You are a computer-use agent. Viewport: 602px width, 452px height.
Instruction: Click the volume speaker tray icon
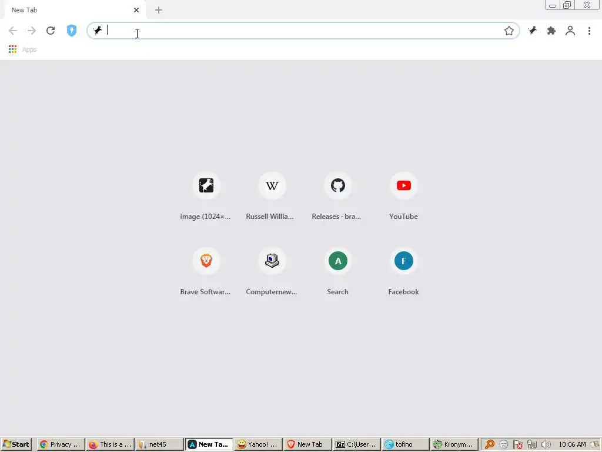[546, 444]
